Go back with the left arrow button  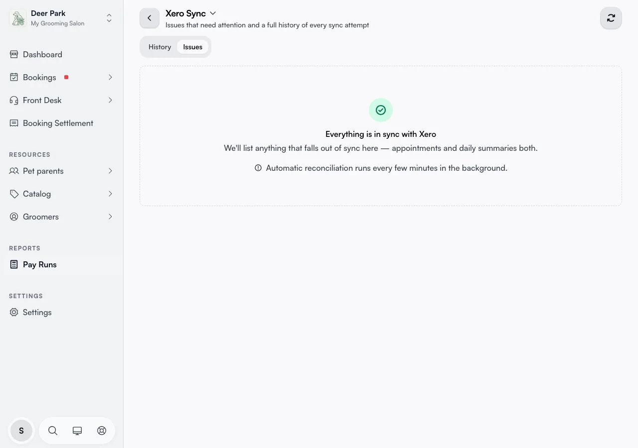pyautogui.click(x=150, y=18)
